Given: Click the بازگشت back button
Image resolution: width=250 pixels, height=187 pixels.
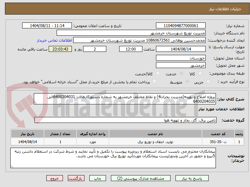Looking at the screenshot, I should pos(76,178).
